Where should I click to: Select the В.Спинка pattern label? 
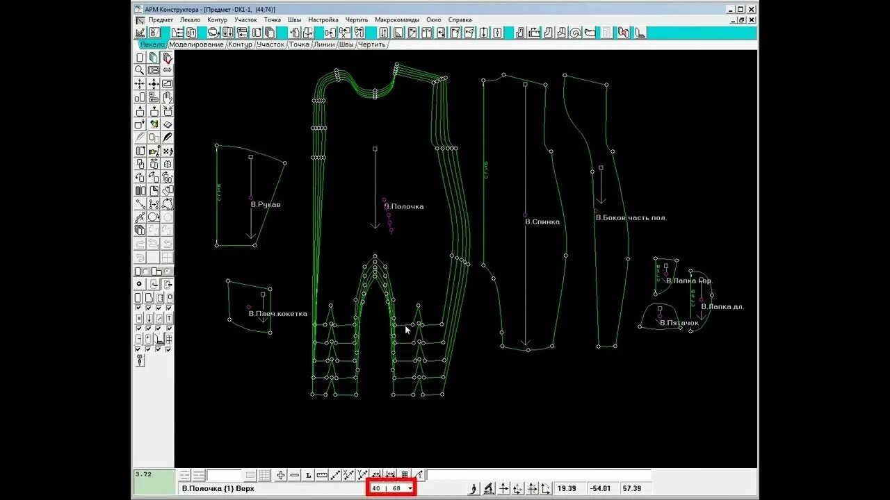542,222
